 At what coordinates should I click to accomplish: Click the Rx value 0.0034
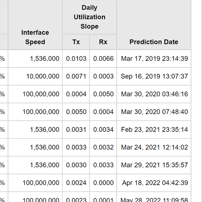(x=103, y=130)
